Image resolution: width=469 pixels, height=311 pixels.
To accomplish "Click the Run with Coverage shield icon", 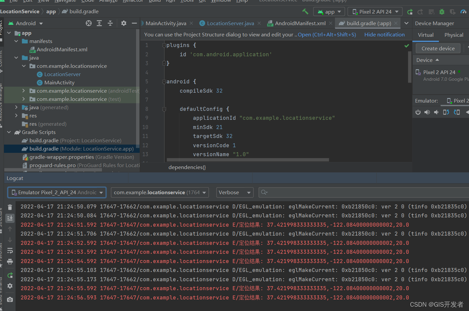I will [x=452, y=12].
